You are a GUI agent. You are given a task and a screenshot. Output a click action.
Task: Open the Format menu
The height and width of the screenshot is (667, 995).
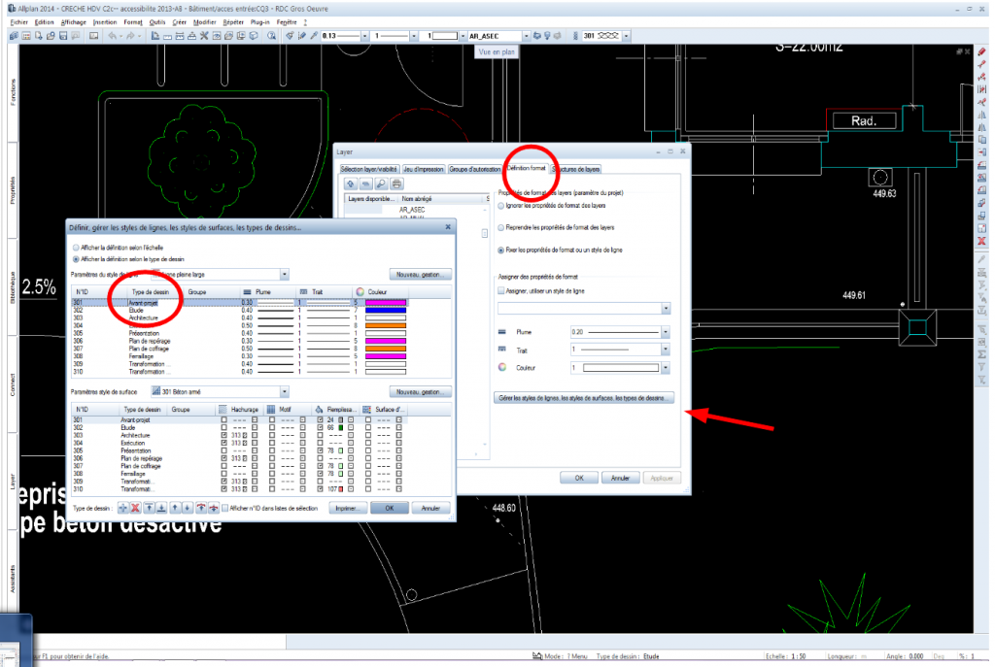132,22
